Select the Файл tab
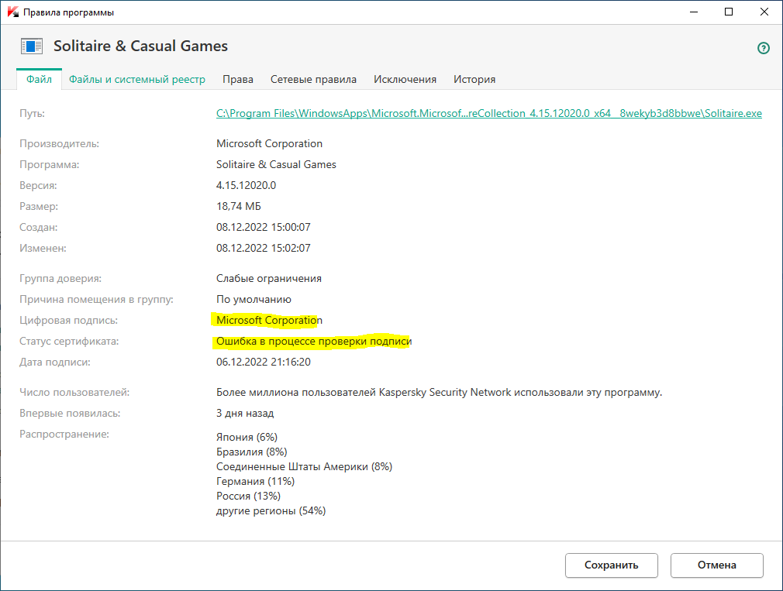Image resolution: width=783 pixels, height=591 pixels. pyautogui.click(x=39, y=79)
